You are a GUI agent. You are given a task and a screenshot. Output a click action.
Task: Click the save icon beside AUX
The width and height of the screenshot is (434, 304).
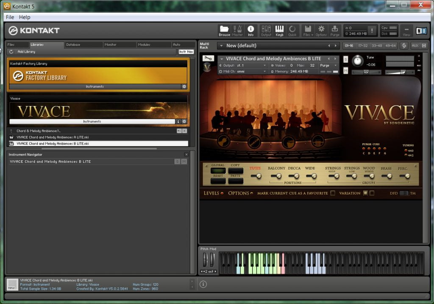(x=424, y=46)
